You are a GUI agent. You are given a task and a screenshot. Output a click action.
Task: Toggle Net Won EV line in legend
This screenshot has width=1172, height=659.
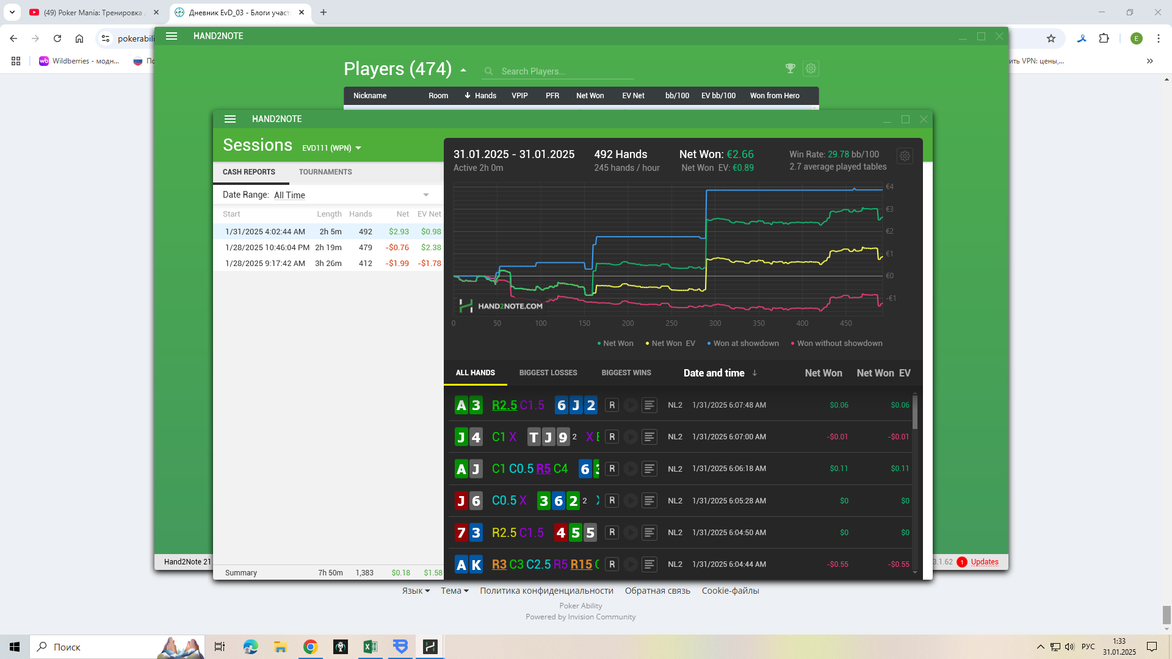[670, 344]
